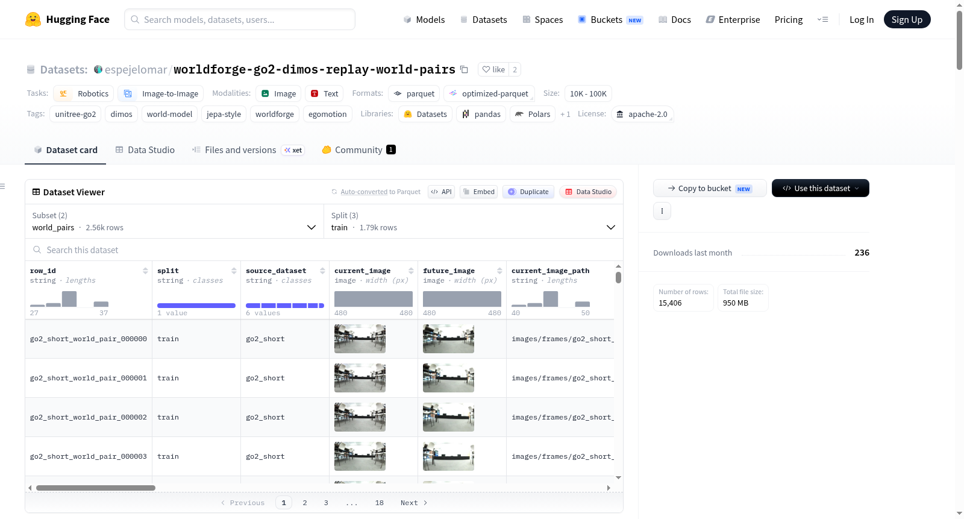Open the Data Studio tab
The height and width of the screenshot is (519, 964).
tap(145, 150)
